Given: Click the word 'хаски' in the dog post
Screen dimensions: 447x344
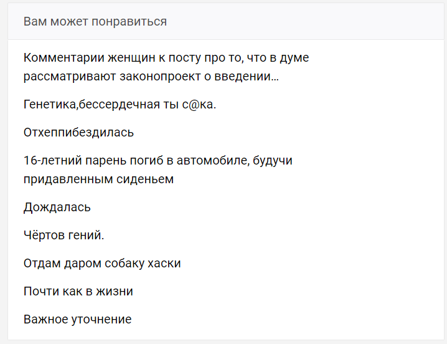Looking at the screenshot, I should tap(164, 264).
